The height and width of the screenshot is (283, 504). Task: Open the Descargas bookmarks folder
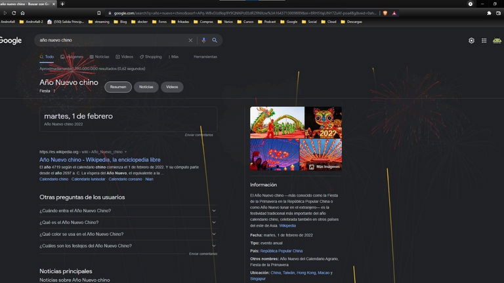351,22
